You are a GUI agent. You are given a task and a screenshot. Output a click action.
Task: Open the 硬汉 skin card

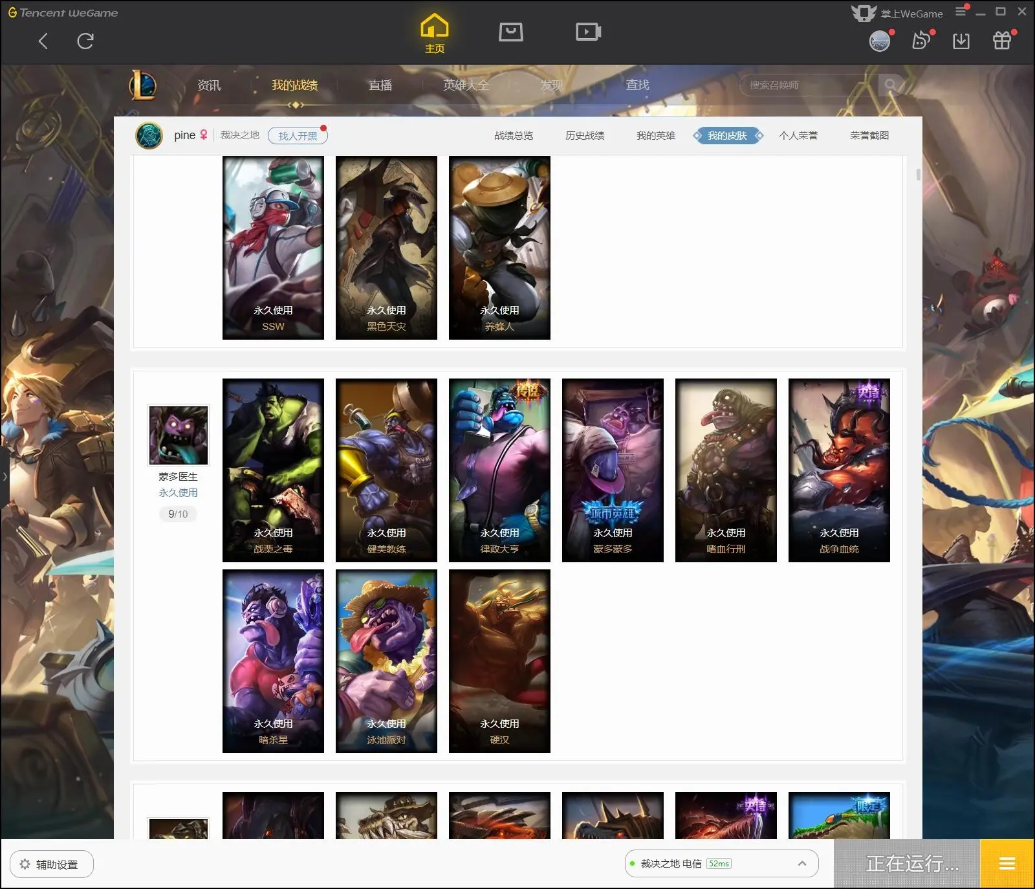pyautogui.click(x=499, y=661)
